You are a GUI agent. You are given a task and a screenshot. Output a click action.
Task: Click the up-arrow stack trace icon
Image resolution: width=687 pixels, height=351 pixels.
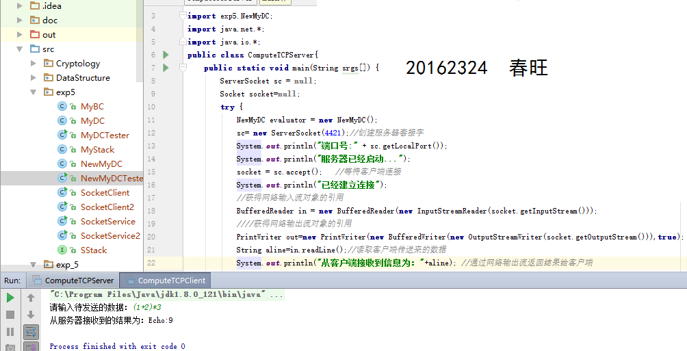click(x=31, y=298)
